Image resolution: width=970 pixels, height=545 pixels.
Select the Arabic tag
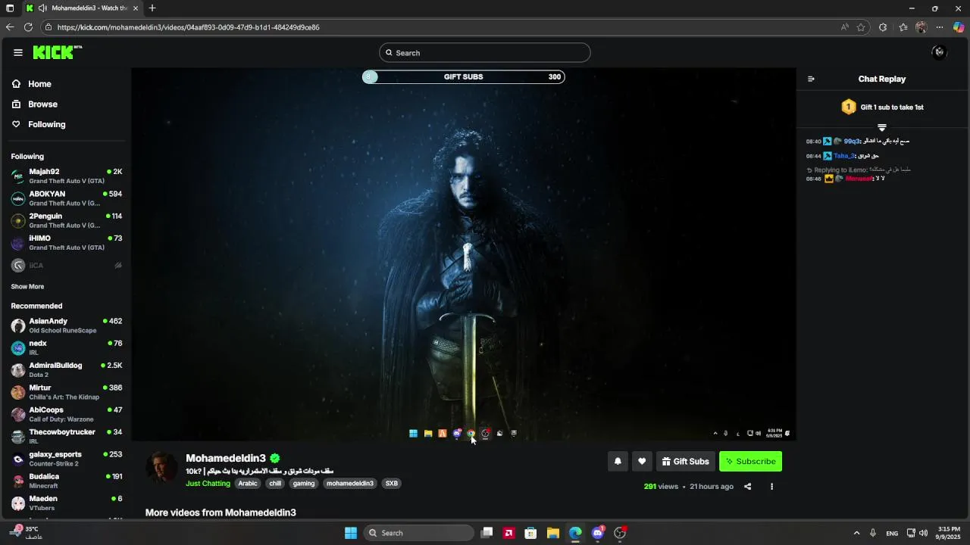[248, 484]
